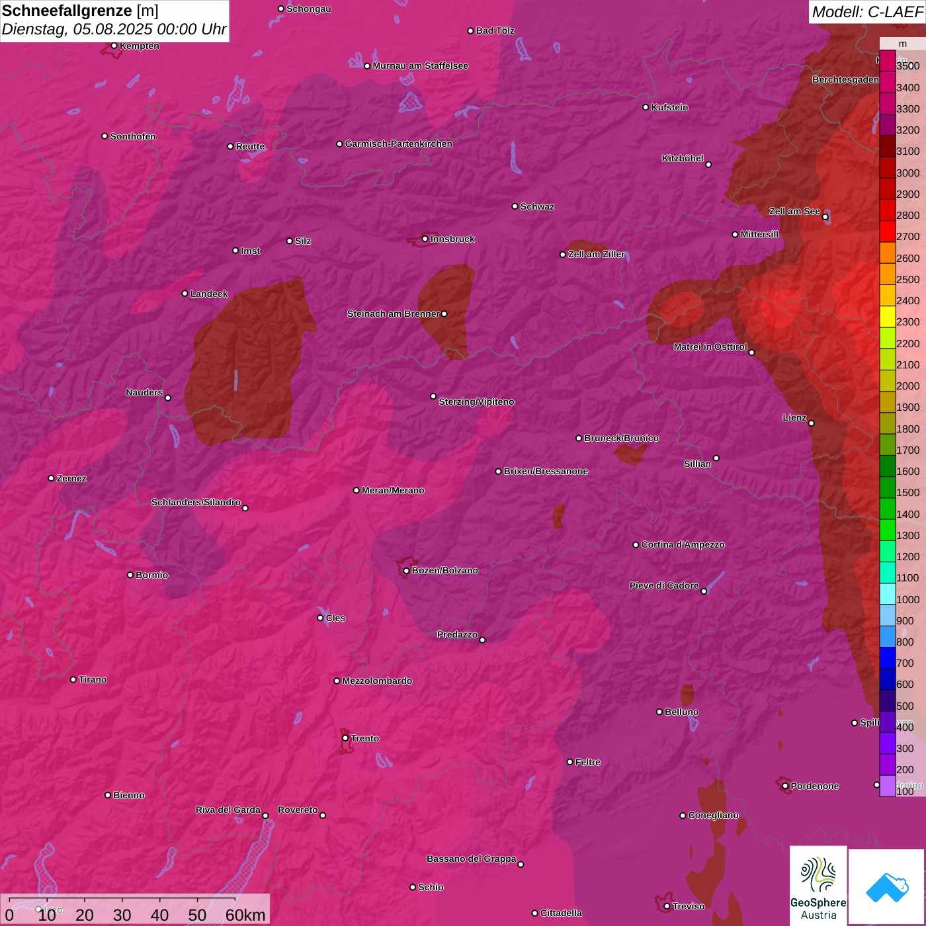Click the Sterzing/Vipiteno label
Screen dimensions: 926x926
click(476, 401)
